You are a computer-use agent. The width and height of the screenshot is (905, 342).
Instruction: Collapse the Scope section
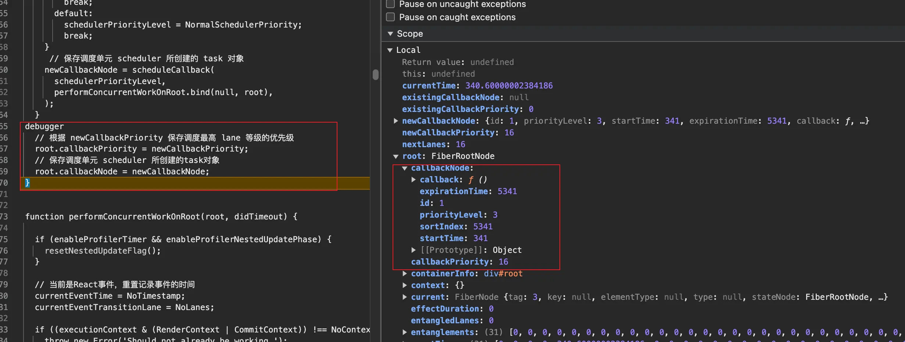[390, 34]
